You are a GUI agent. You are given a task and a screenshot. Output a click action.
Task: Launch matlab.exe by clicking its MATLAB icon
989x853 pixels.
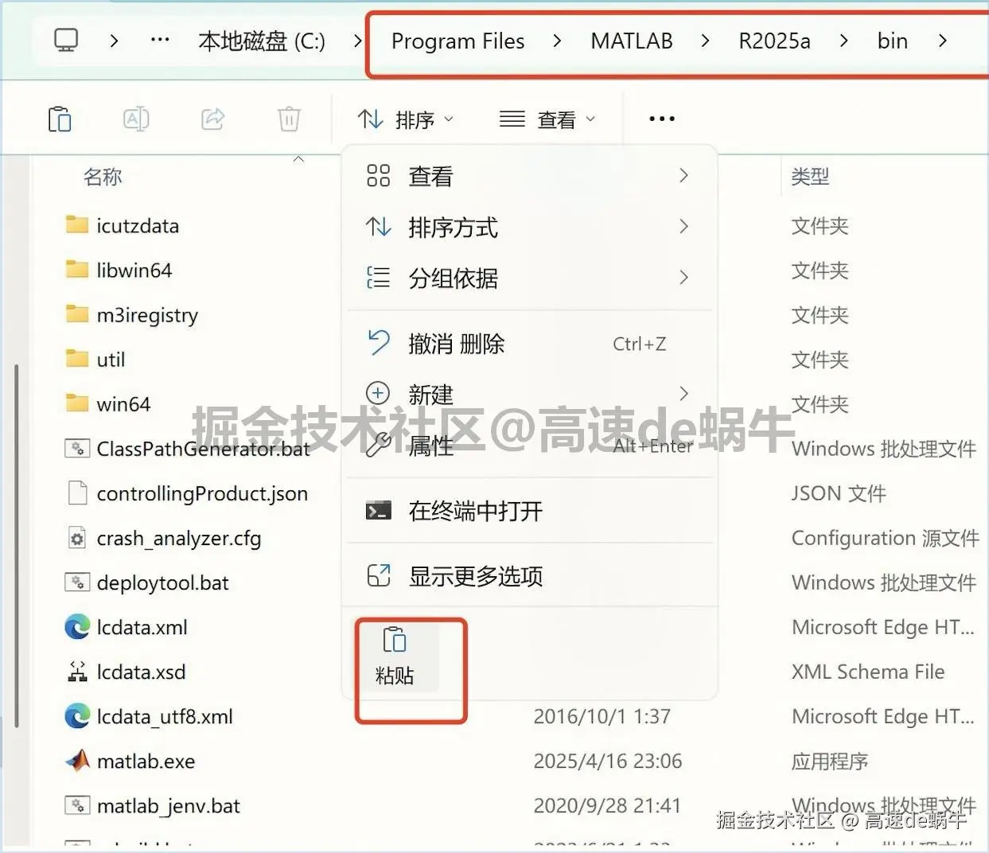click(77, 761)
